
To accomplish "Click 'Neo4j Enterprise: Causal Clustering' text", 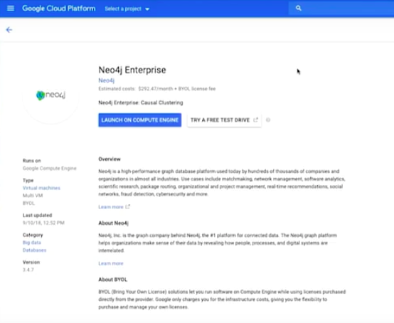I will coord(141,102).
